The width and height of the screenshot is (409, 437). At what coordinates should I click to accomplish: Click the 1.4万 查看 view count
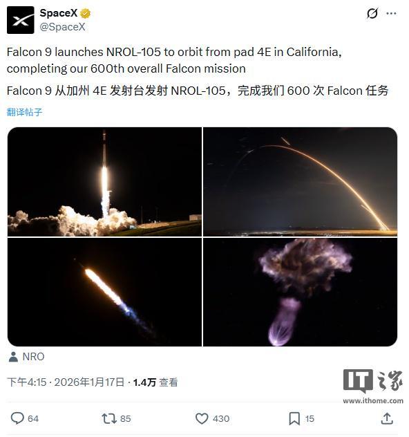pos(155,382)
